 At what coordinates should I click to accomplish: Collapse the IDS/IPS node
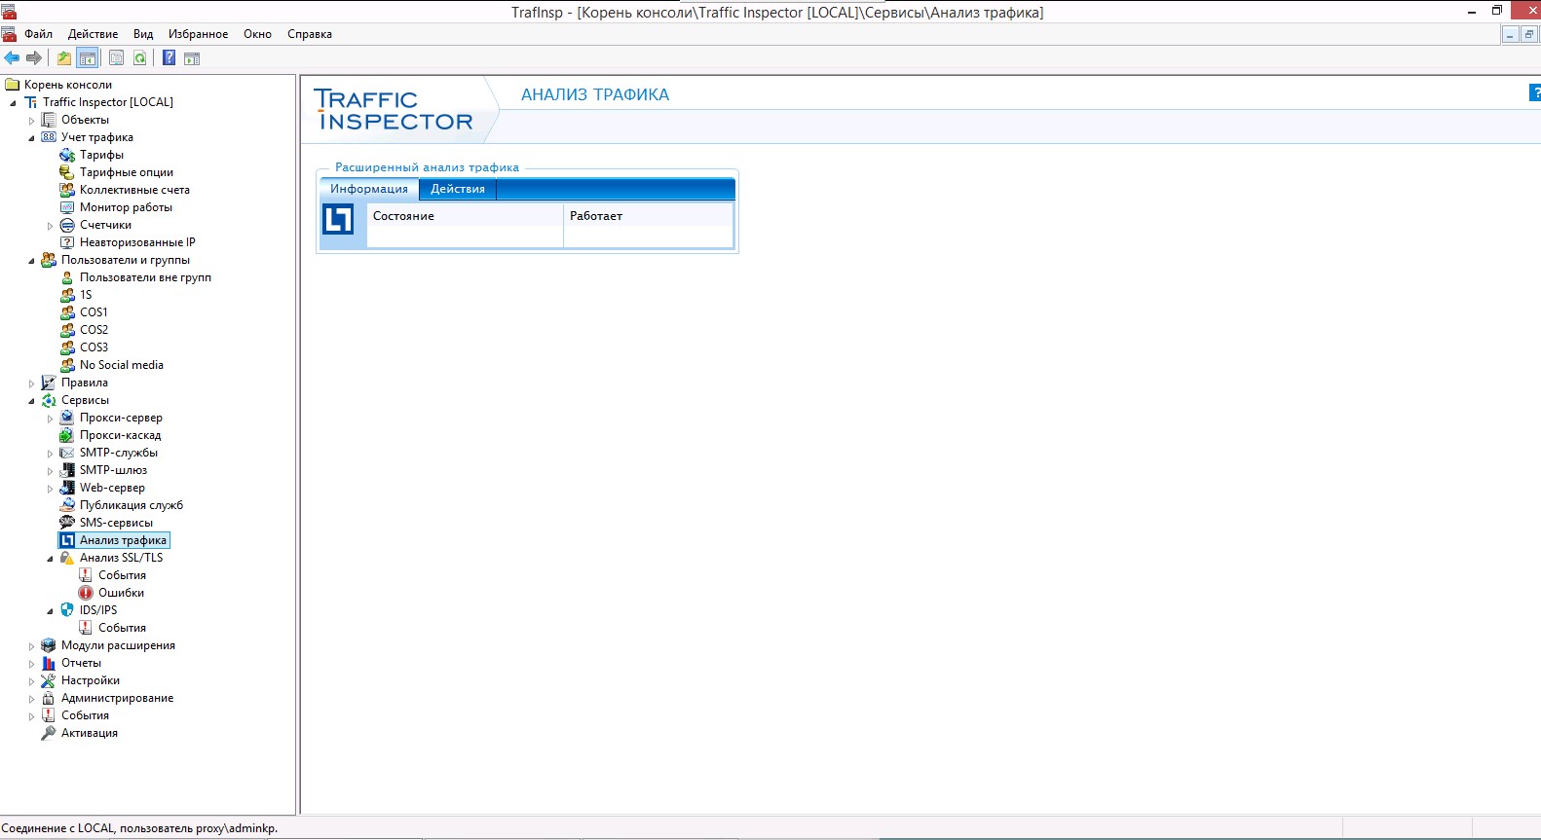[x=50, y=611]
